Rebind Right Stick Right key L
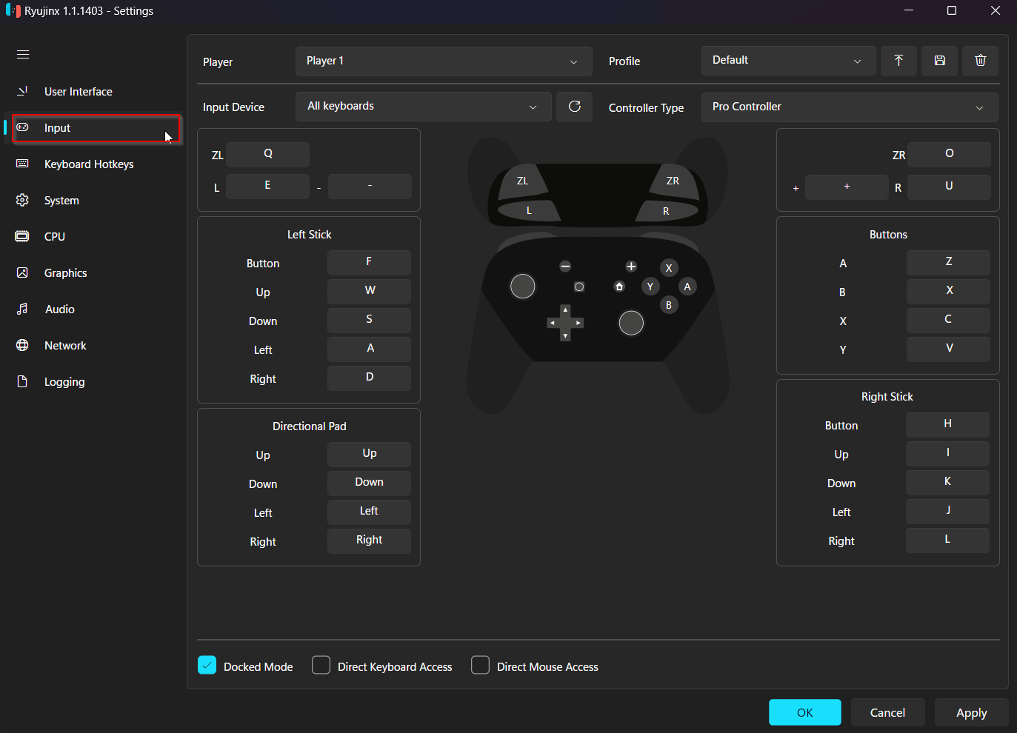Screen dimensions: 1017x733 click(x=947, y=540)
